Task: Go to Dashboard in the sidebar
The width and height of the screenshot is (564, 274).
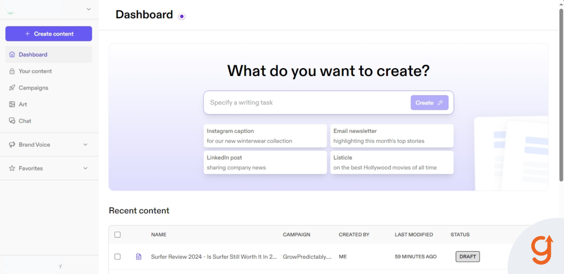Action: click(x=49, y=54)
